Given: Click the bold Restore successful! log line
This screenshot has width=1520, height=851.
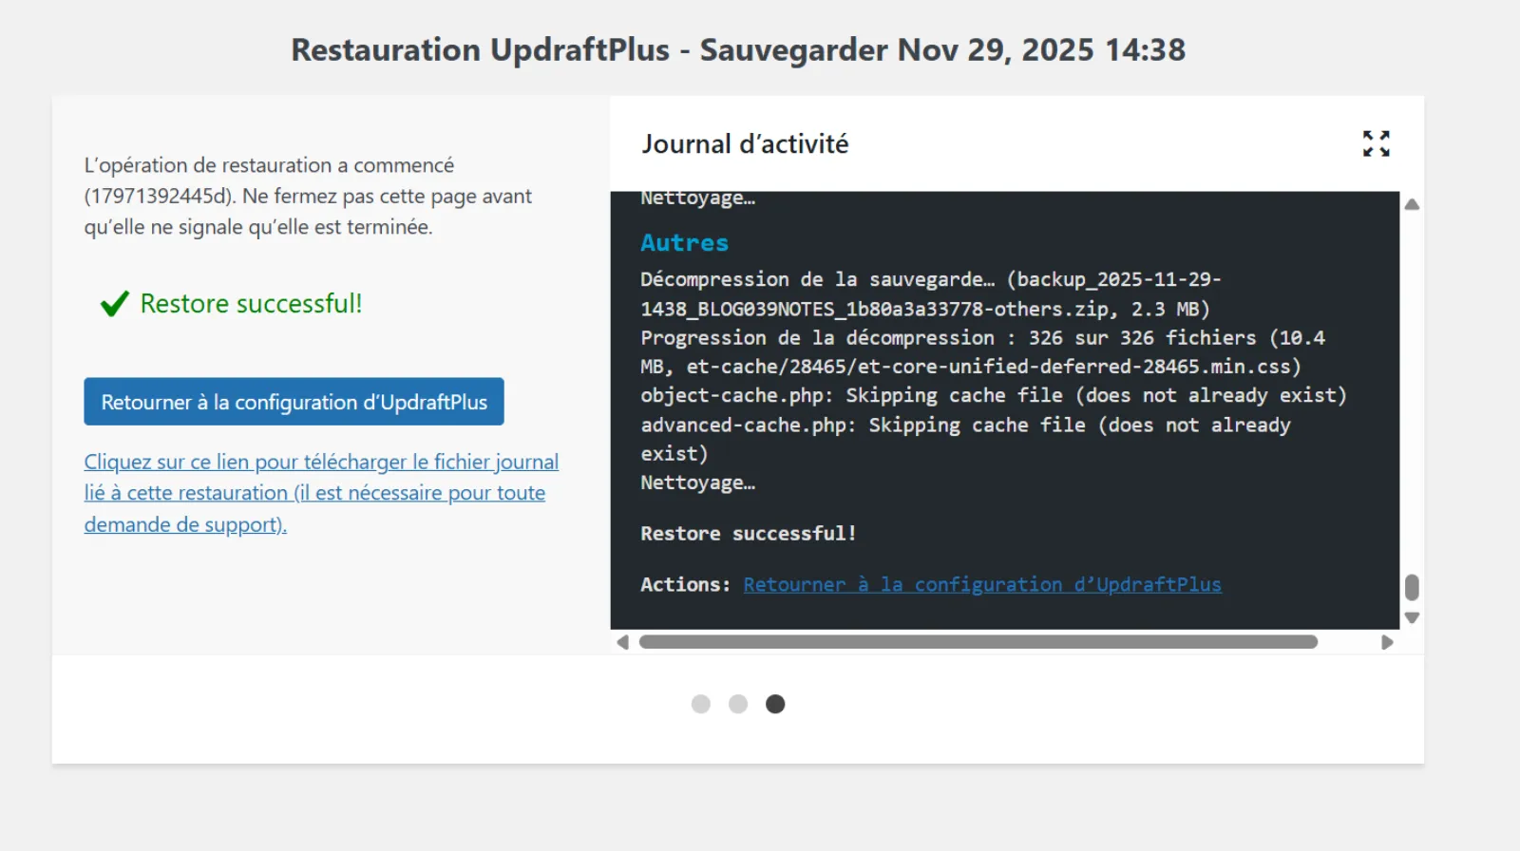Looking at the screenshot, I should coord(748,534).
